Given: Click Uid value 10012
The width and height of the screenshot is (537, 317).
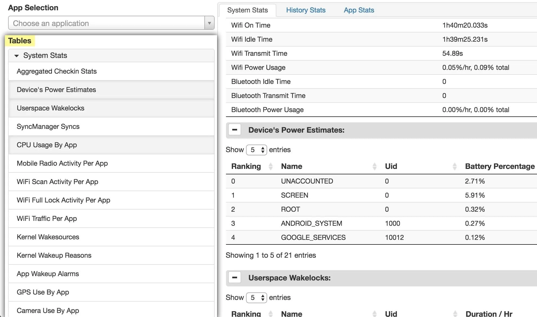Looking at the screenshot, I should click(394, 237).
